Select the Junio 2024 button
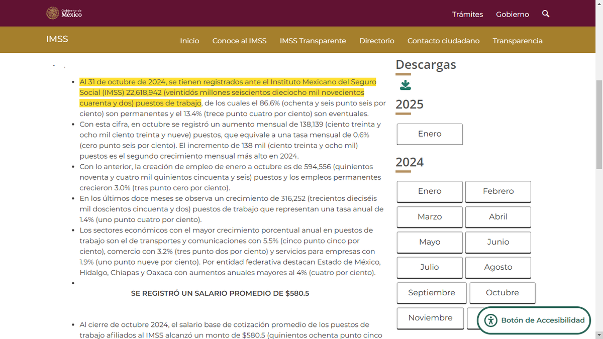The width and height of the screenshot is (603, 339). click(x=498, y=242)
